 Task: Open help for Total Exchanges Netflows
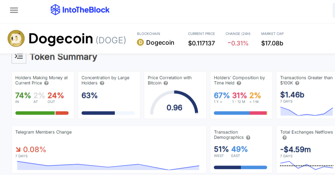pyautogui.click(x=285, y=138)
